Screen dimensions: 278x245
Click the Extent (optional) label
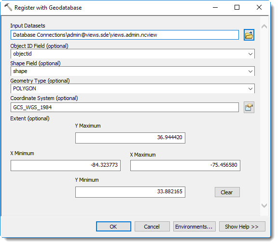point(30,118)
